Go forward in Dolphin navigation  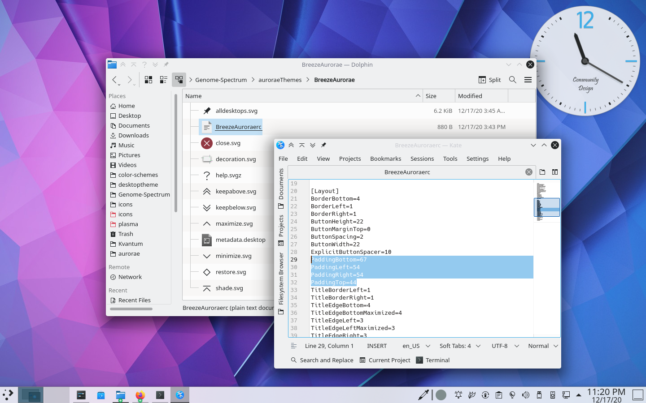point(130,80)
